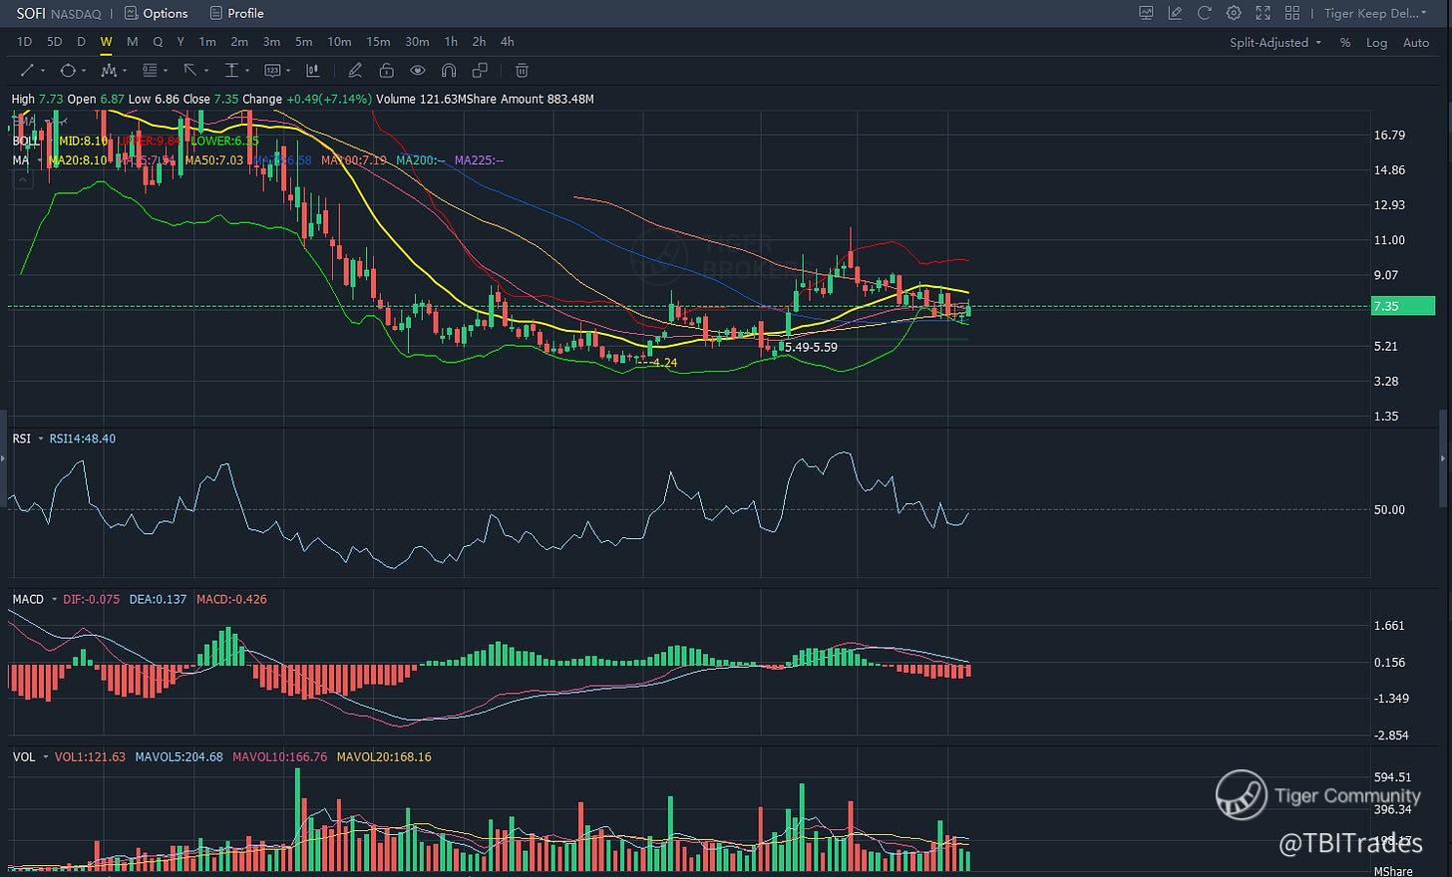Toggle Log scale on the price axis
The image size is (1452, 877).
[1376, 43]
